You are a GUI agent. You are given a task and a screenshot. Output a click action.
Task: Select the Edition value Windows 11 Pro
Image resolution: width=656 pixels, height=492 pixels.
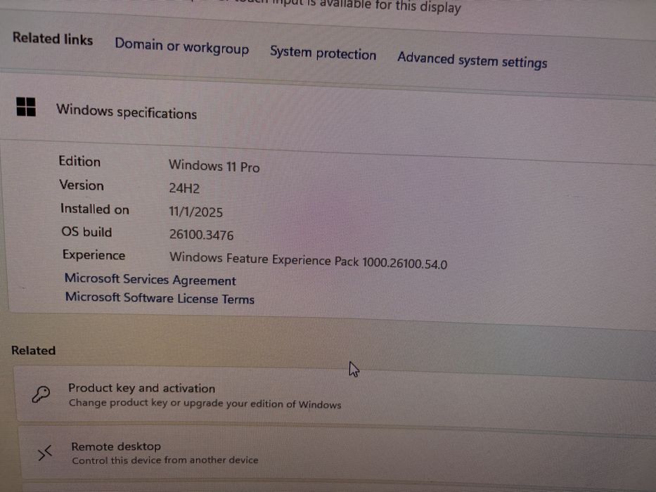point(214,166)
